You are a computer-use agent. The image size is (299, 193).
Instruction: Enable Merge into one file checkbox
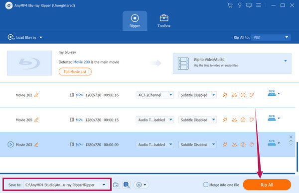[x=206, y=185]
